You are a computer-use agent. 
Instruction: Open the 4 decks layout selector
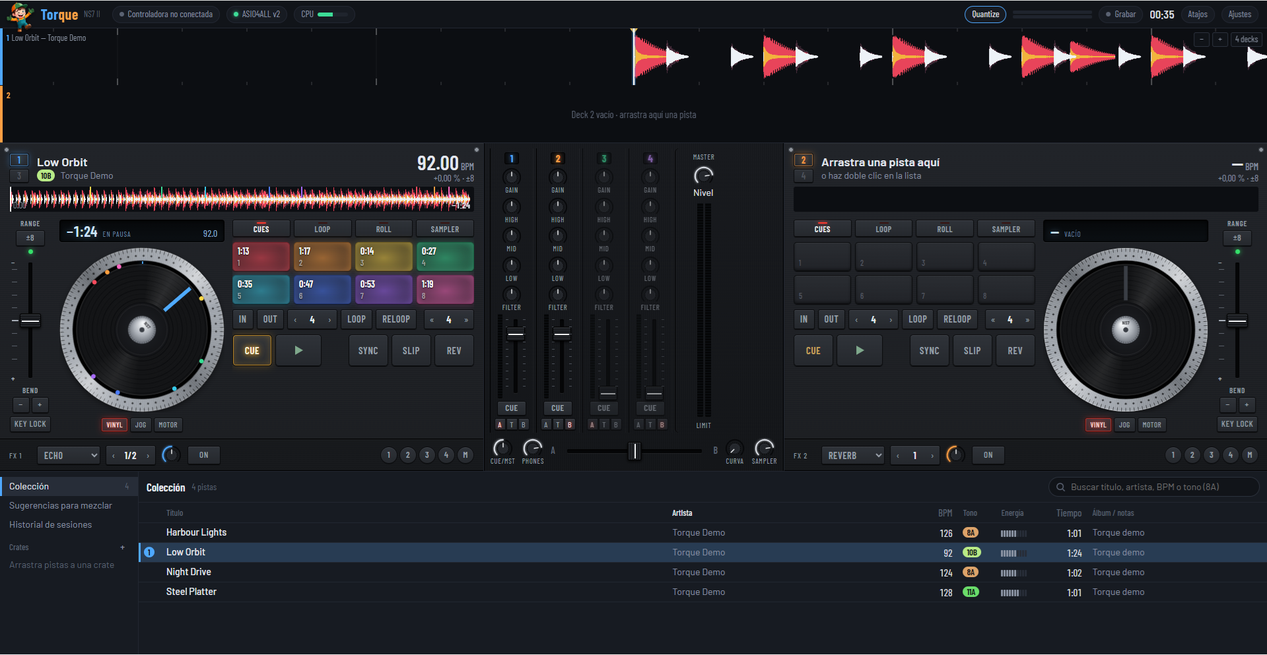coord(1247,40)
